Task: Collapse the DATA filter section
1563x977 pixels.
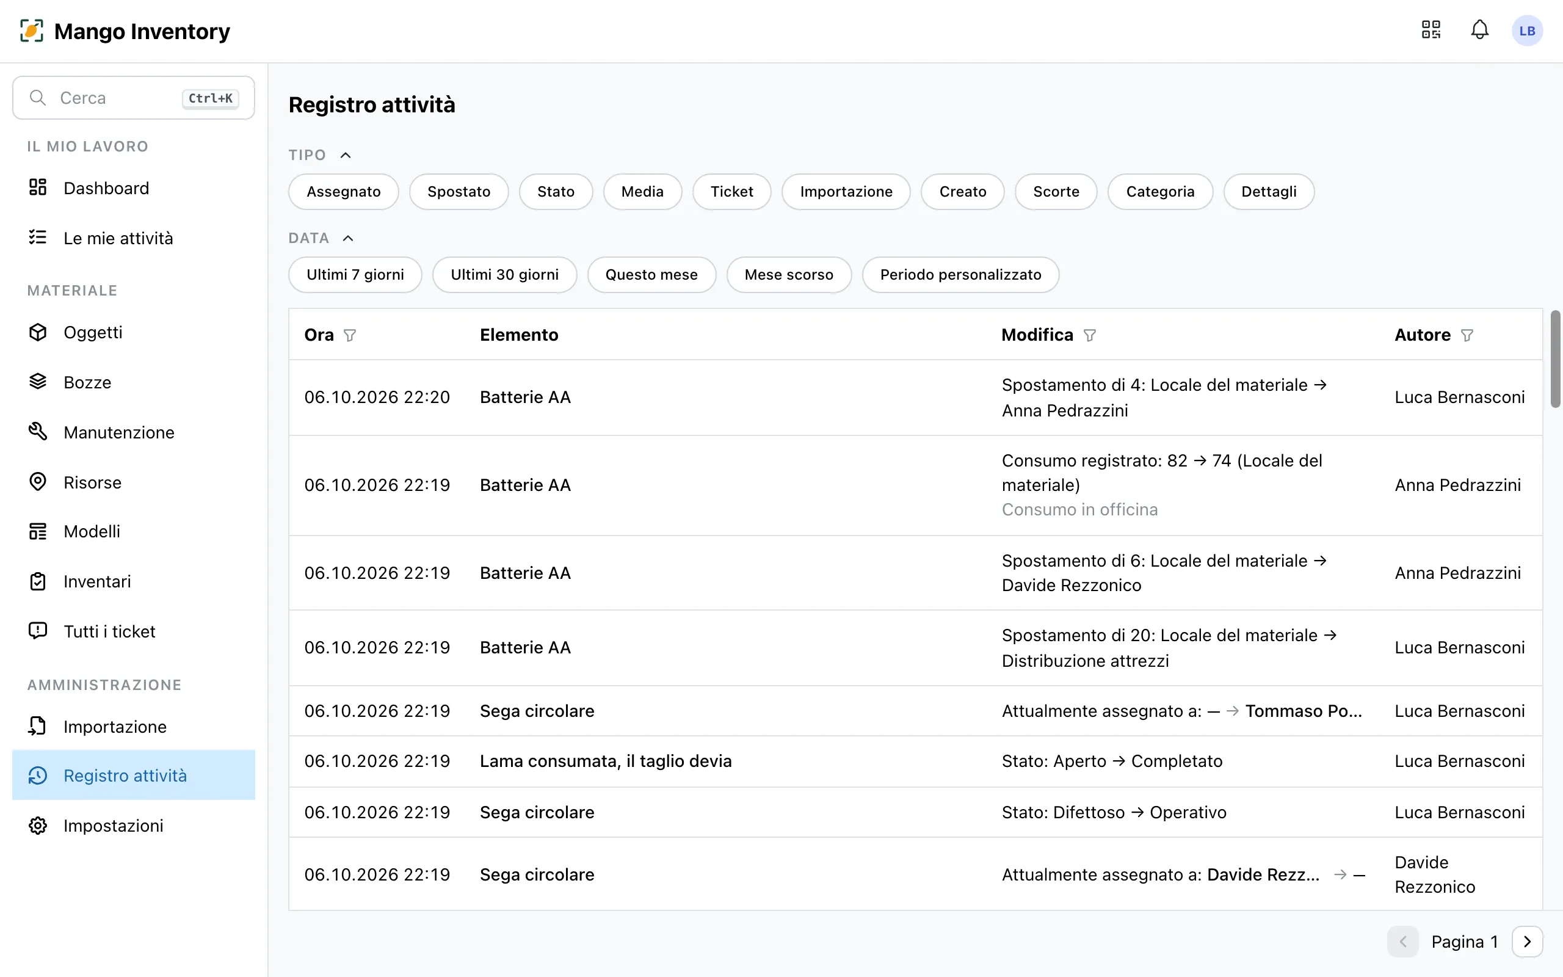Action: tap(347, 238)
